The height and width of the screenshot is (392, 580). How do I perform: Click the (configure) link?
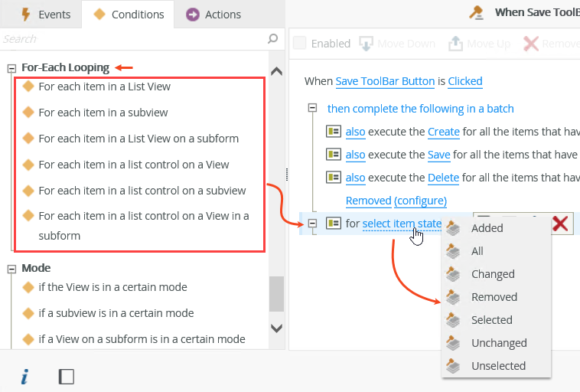pyautogui.click(x=420, y=201)
